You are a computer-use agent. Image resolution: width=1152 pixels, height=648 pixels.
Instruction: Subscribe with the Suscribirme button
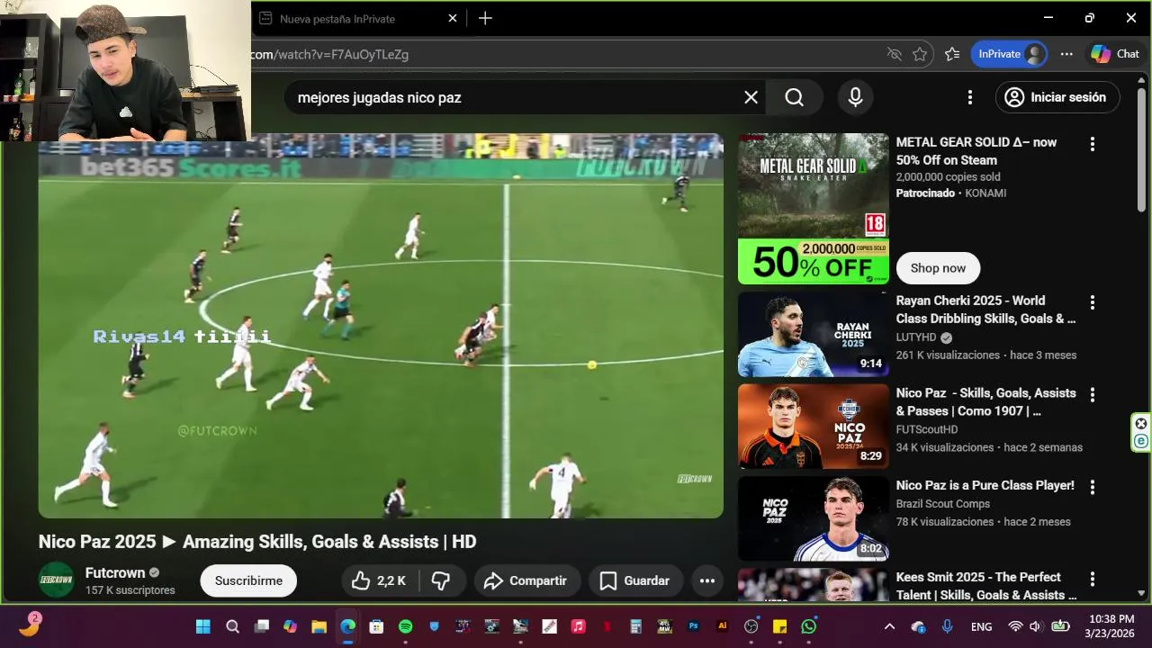point(248,580)
